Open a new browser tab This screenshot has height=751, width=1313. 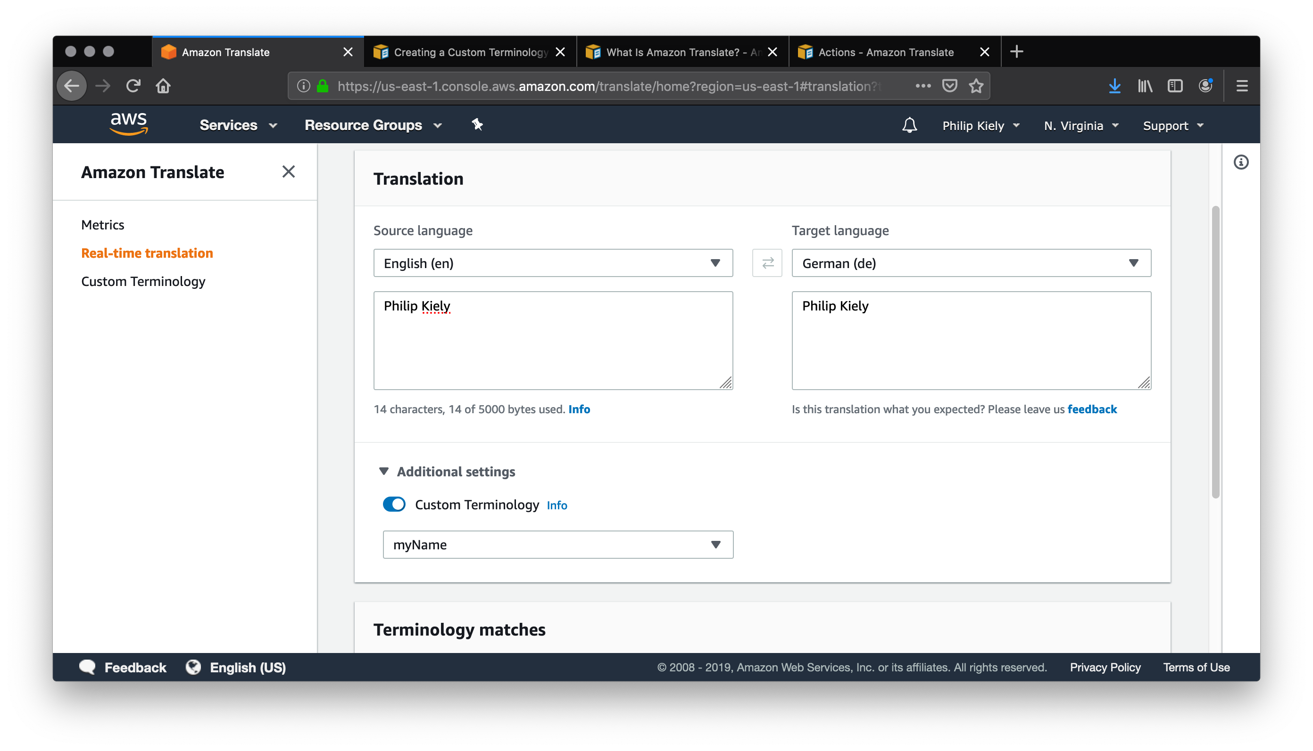pyautogui.click(x=1017, y=51)
